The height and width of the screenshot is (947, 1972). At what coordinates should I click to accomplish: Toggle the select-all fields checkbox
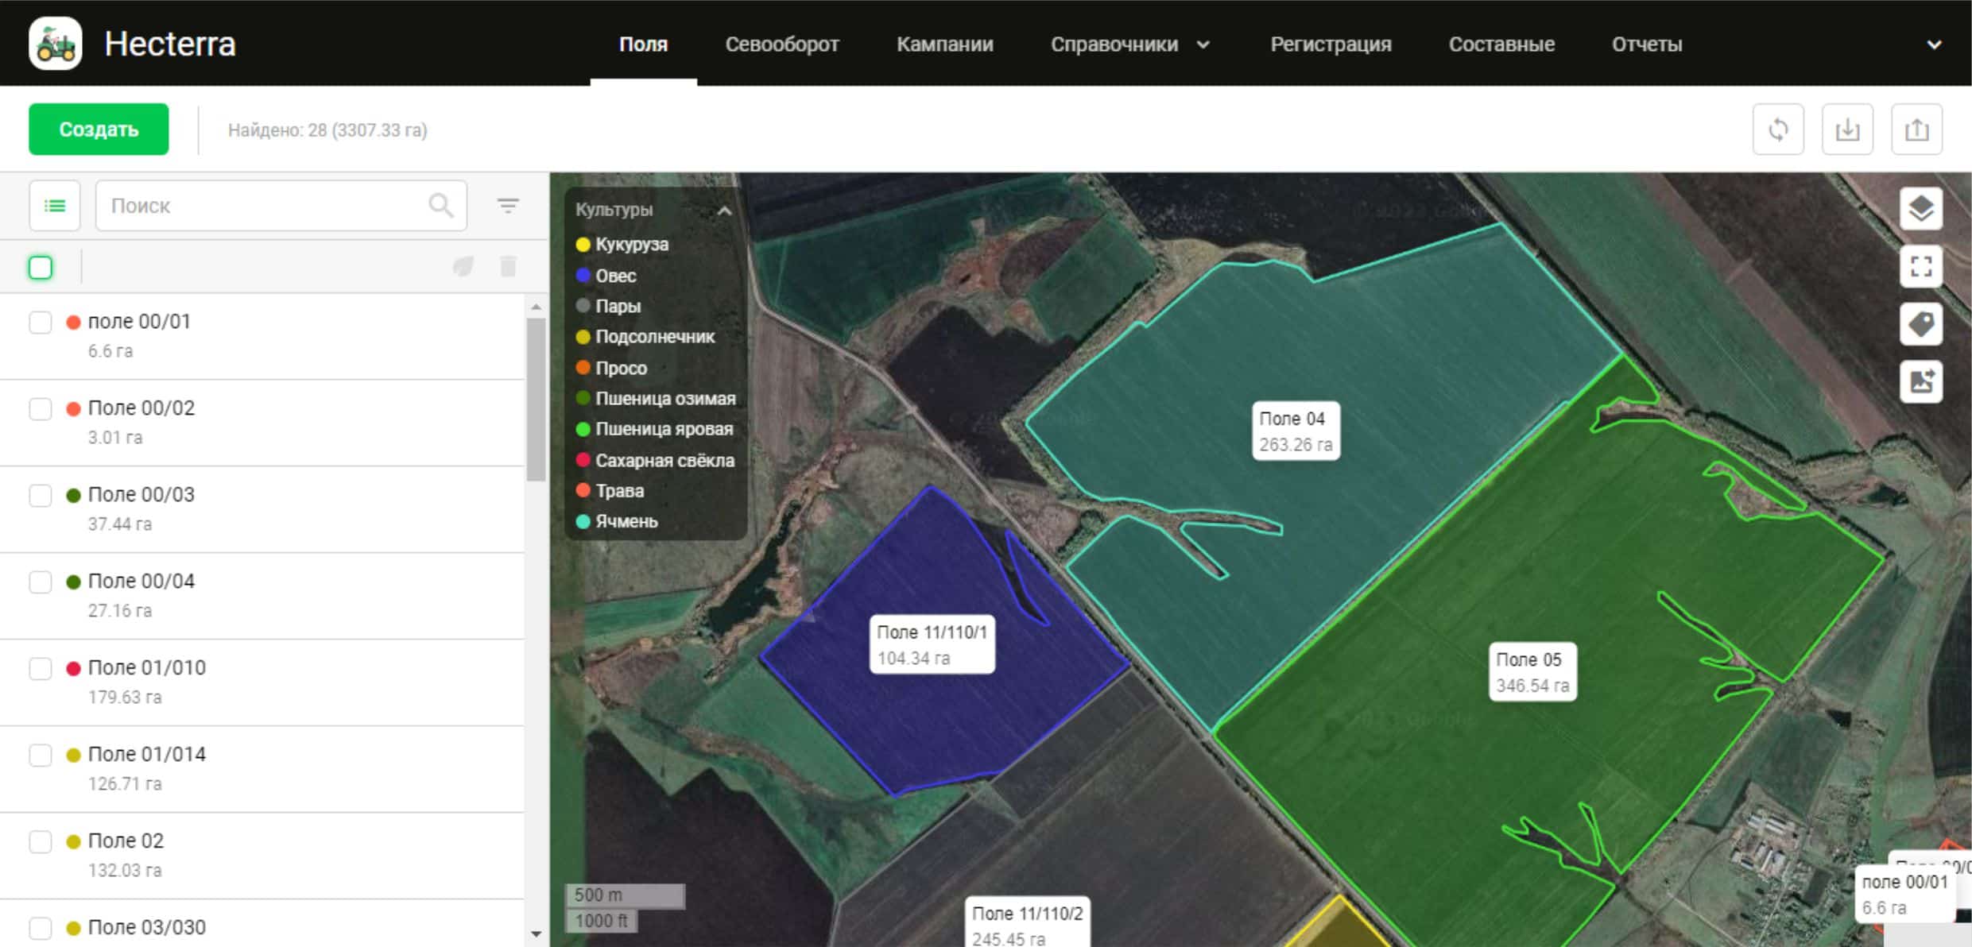coord(41,268)
